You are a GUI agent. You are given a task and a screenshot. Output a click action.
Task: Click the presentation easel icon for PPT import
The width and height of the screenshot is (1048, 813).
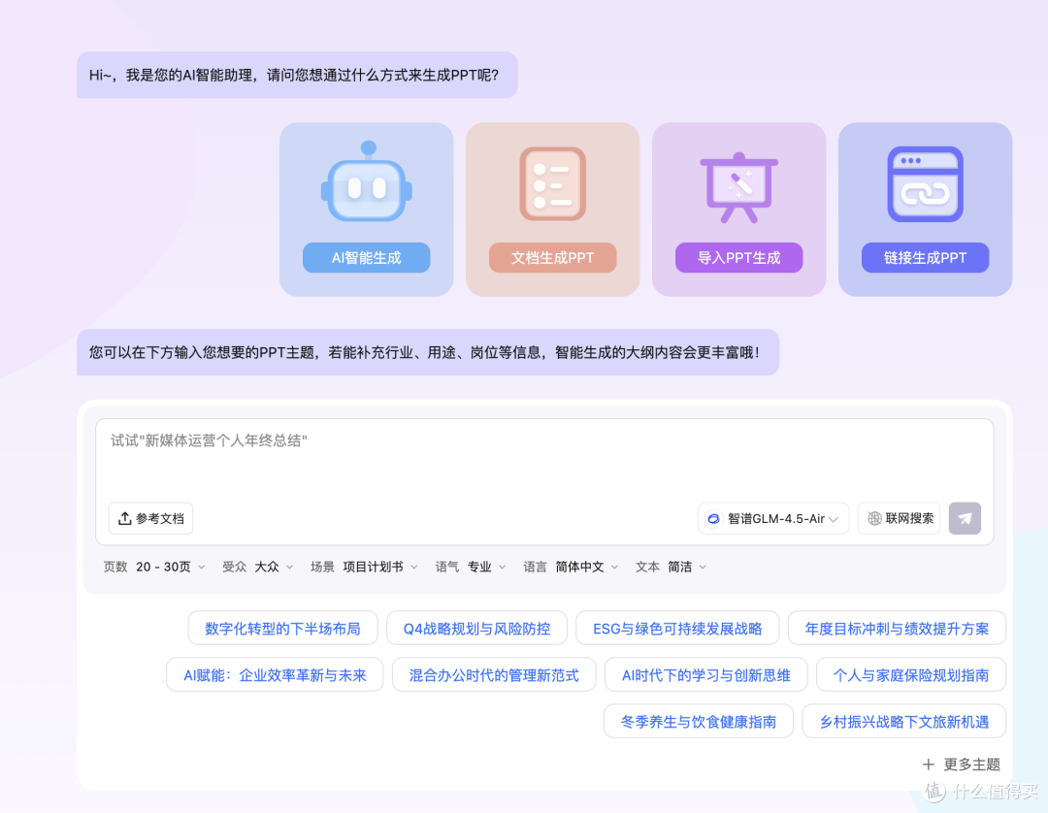[738, 187]
